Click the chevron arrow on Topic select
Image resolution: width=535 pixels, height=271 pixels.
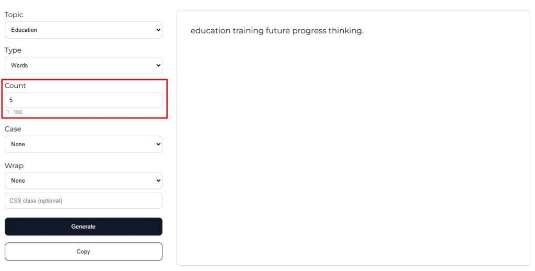click(x=158, y=30)
